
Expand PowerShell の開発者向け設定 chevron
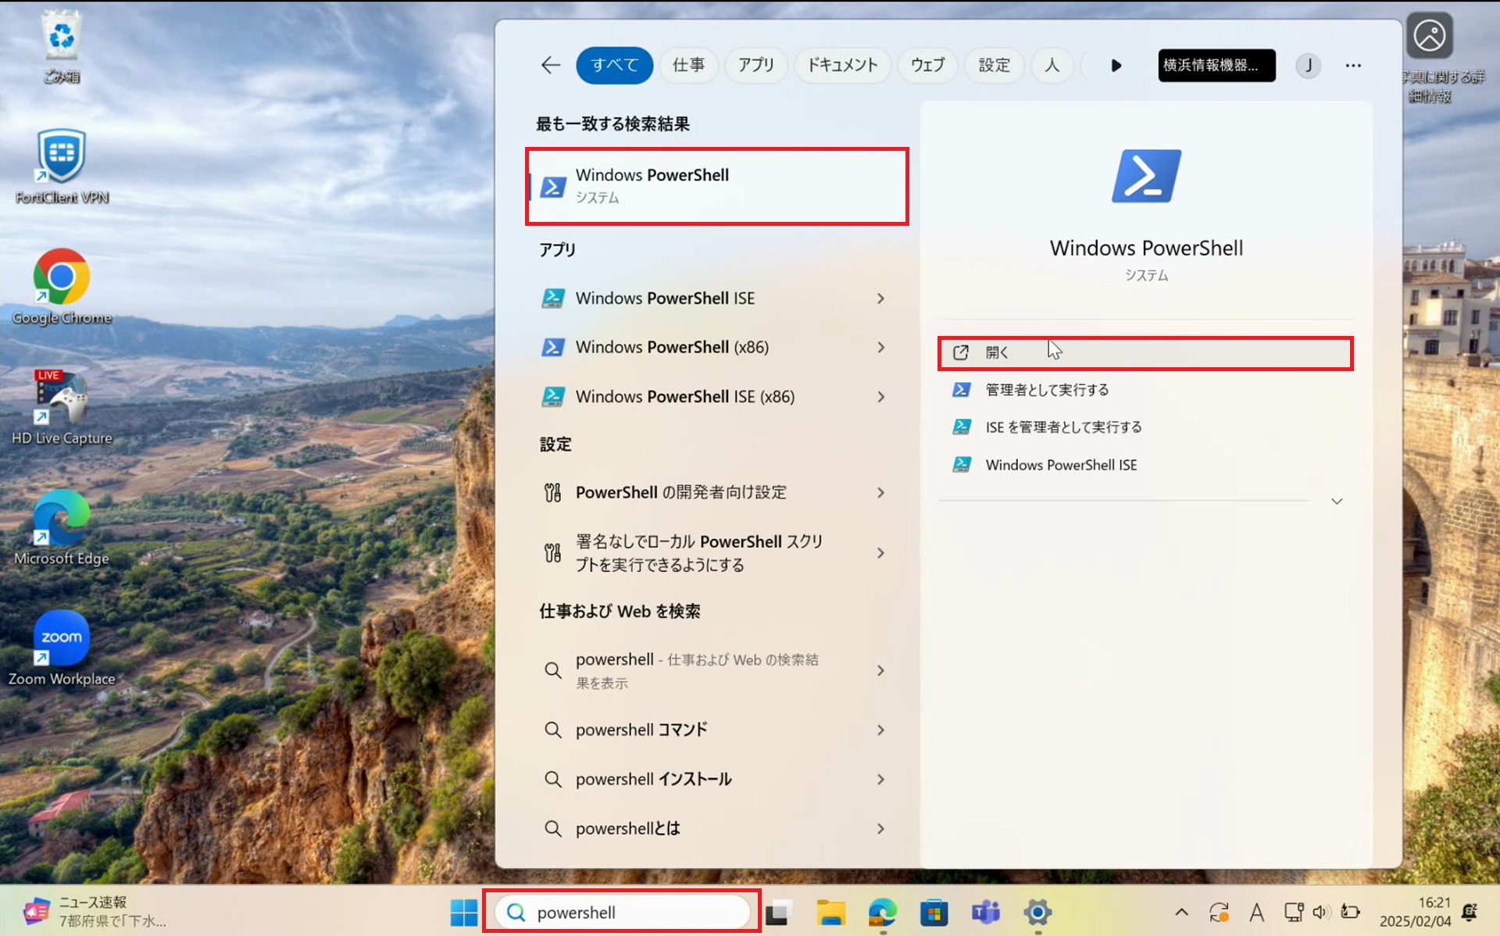pos(880,492)
